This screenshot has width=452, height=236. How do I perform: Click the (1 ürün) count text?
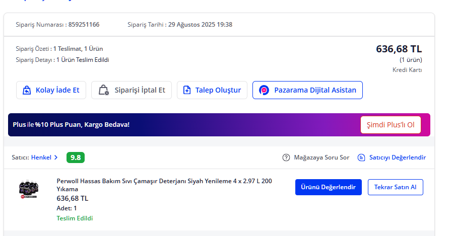click(411, 60)
